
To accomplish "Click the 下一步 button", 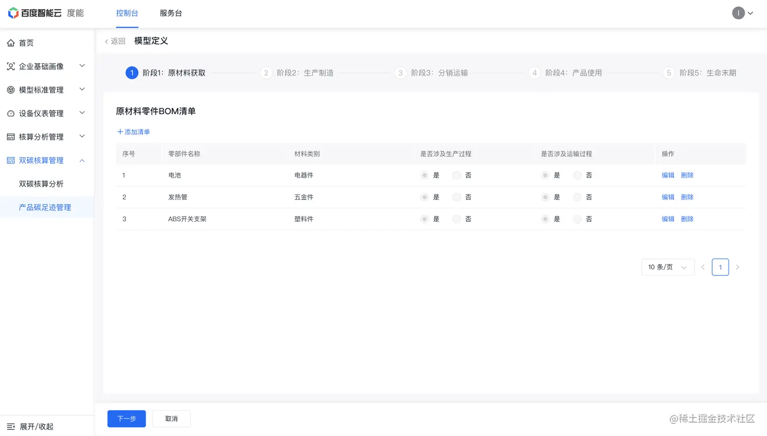I will tap(126, 419).
